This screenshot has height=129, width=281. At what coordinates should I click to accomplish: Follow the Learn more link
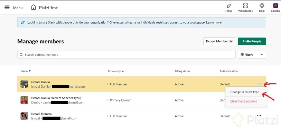pyautogui.click(x=214, y=22)
